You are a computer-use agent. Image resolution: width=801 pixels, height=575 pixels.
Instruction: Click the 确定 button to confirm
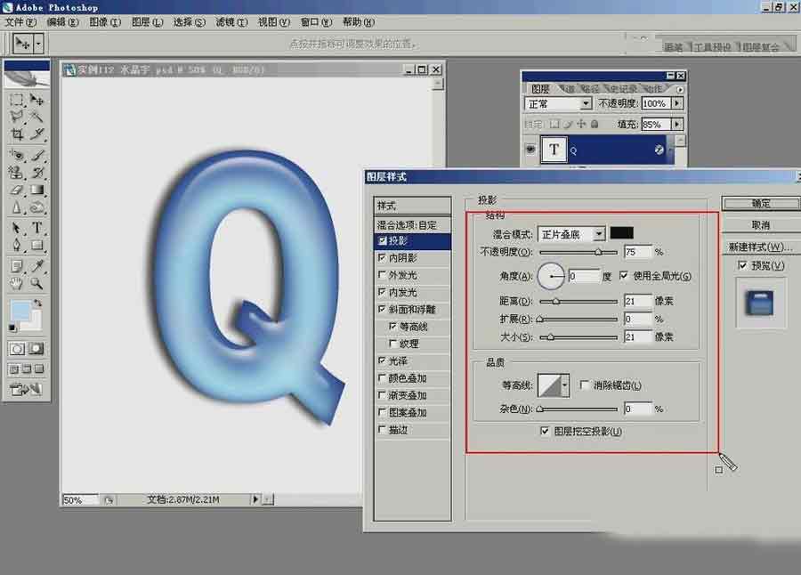(x=760, y=203)
